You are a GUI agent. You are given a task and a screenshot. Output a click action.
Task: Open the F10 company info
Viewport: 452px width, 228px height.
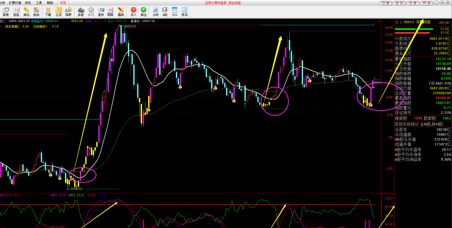175,12
